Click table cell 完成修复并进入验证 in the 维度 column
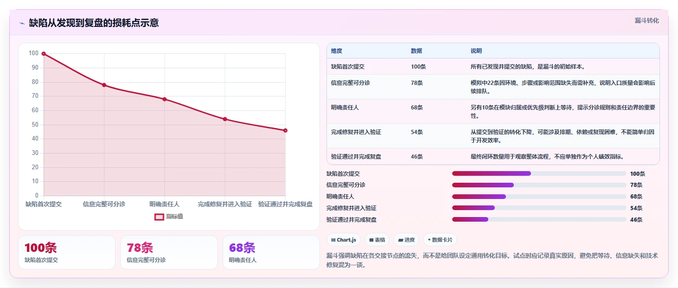This screenshot has width=678, height=288. (356, 132)
